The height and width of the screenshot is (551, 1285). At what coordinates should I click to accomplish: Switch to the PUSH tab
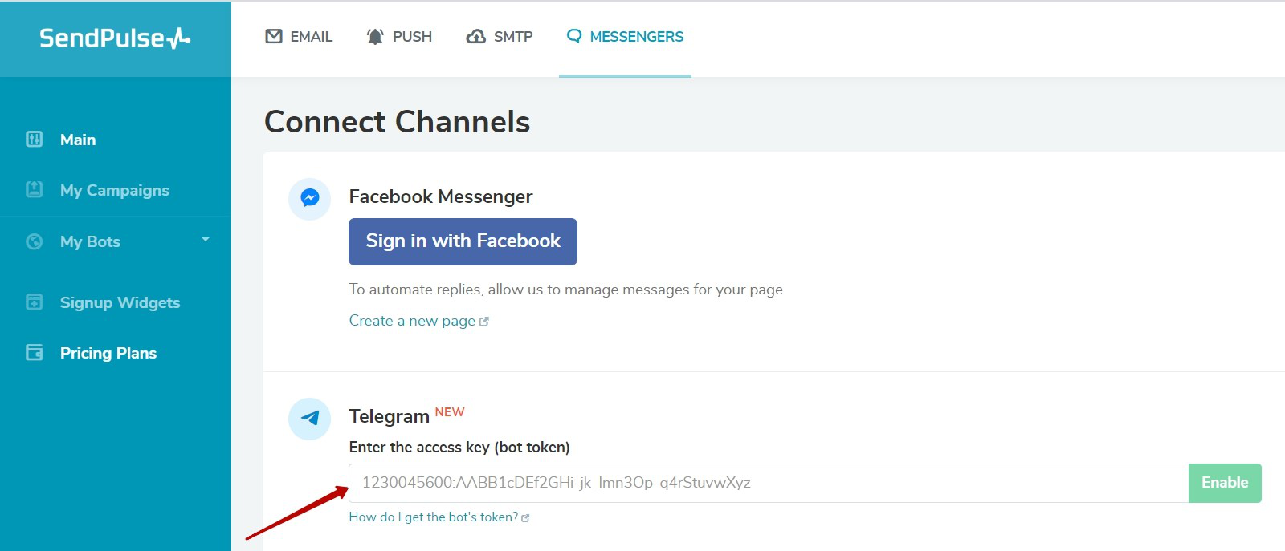click(399, 37)
